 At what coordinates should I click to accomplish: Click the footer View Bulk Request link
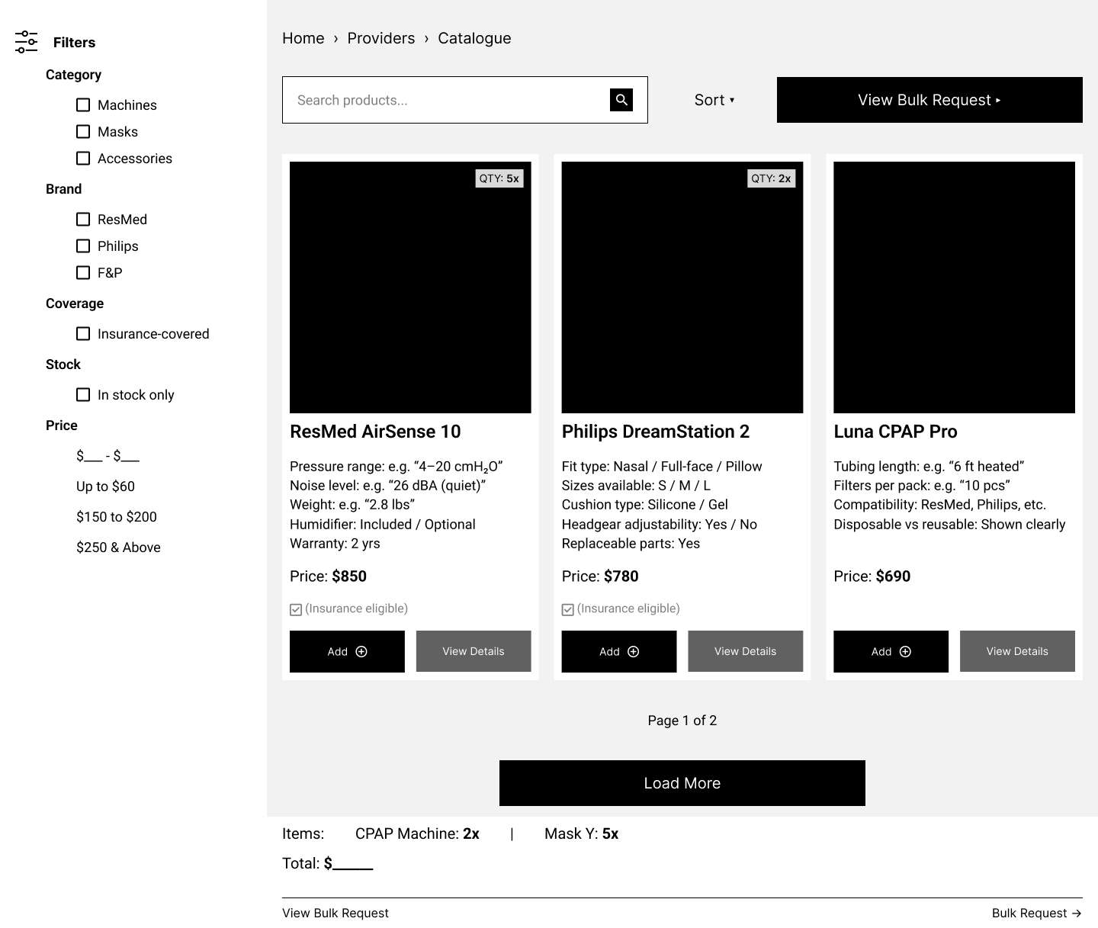click(335, 913)
